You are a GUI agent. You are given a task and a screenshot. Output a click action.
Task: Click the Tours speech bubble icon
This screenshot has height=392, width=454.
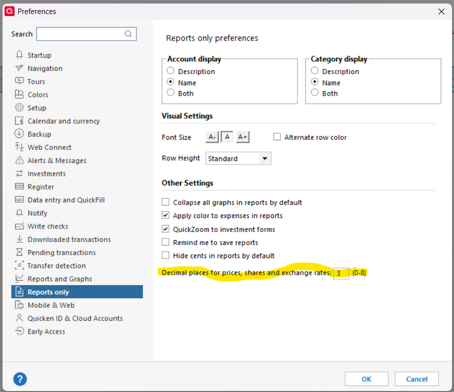[x=19, y=81]
